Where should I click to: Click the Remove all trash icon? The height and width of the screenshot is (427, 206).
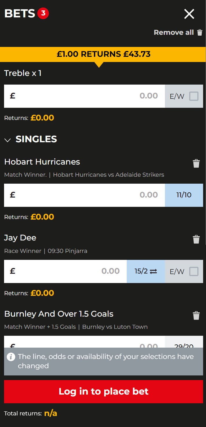click(200, 32)
